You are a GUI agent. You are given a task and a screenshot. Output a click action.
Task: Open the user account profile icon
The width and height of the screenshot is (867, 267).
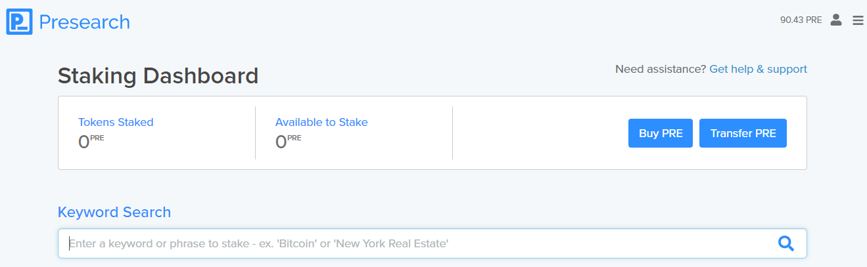coord(836,20)
